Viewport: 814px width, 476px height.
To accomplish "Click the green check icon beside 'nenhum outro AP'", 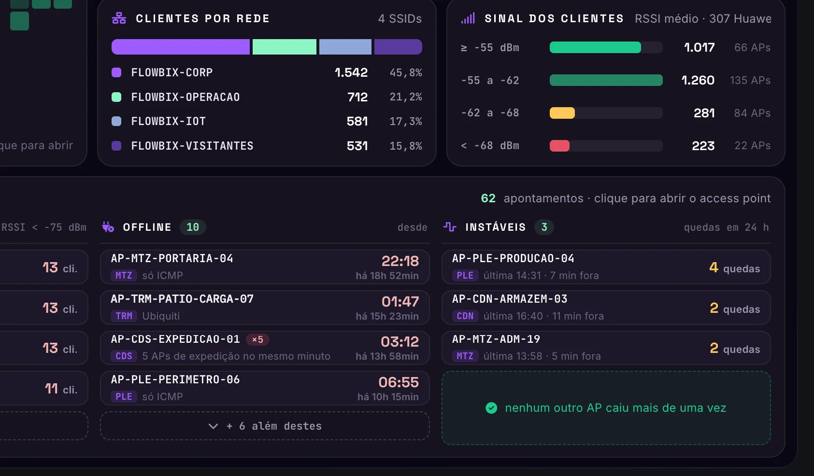I will (x=491, y=408).
